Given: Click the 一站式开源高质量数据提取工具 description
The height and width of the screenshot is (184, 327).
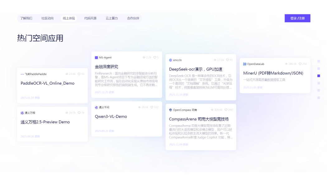Looking at the screenshot, I should pyautogui.click(x=264, y=80).
